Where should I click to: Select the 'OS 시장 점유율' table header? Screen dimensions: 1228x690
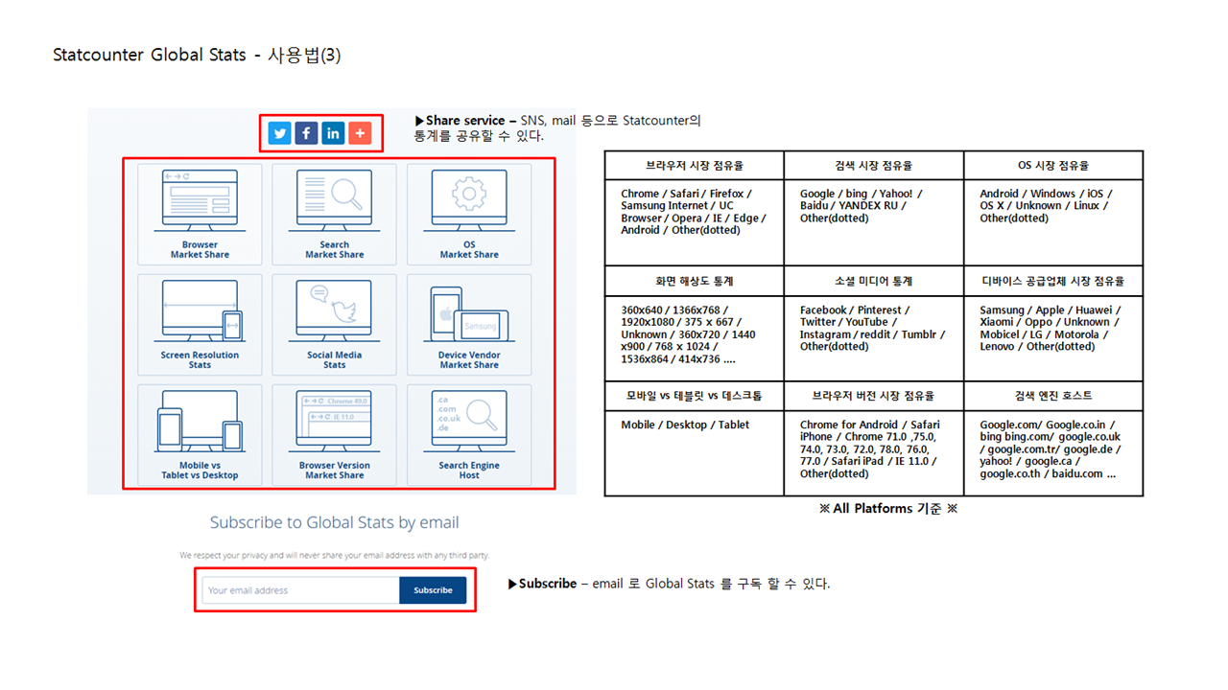1053,166
